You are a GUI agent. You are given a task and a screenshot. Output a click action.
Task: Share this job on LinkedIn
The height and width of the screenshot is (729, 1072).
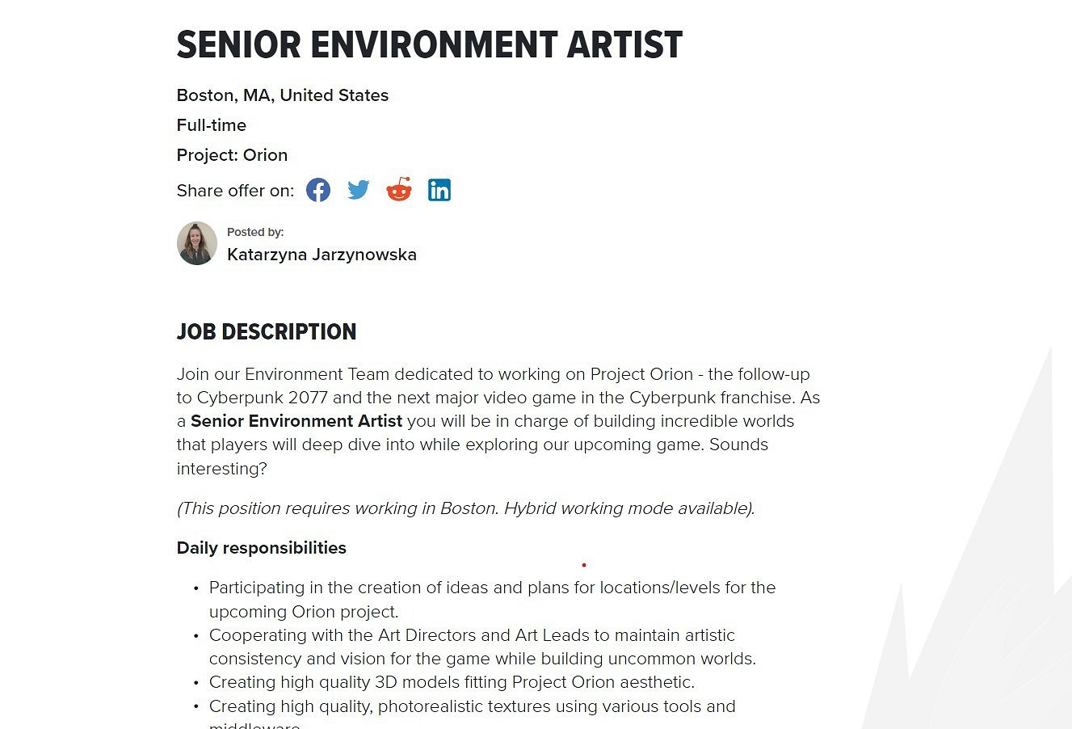pos(439,190)
